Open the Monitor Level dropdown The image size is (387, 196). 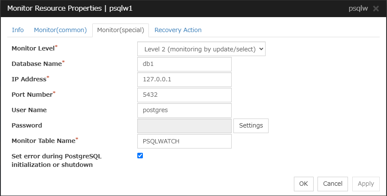[202, 49]
